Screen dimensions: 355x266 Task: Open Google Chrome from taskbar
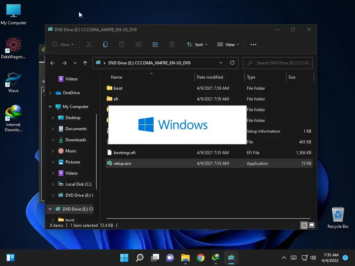[x=201, y=258]
